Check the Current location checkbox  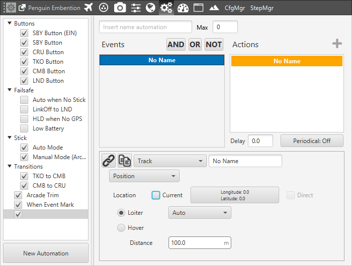(156, 195)
